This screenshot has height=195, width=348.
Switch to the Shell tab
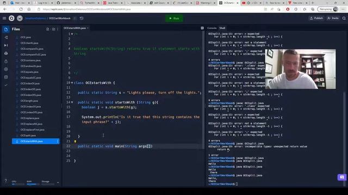[222, 28]
